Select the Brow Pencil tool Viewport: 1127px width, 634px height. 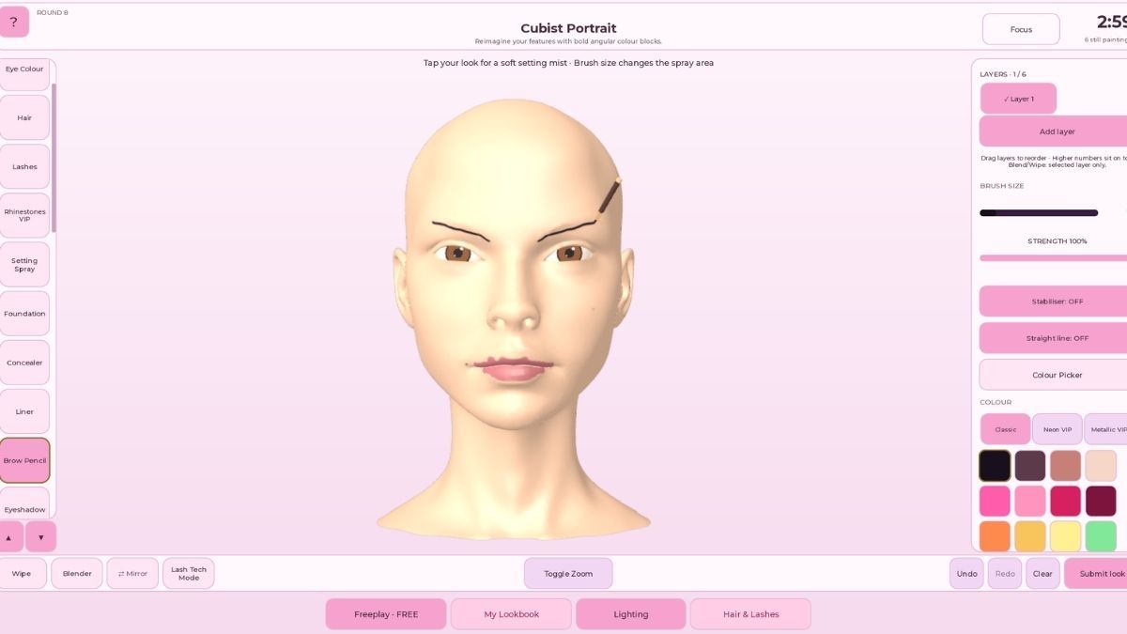(24, 460)
